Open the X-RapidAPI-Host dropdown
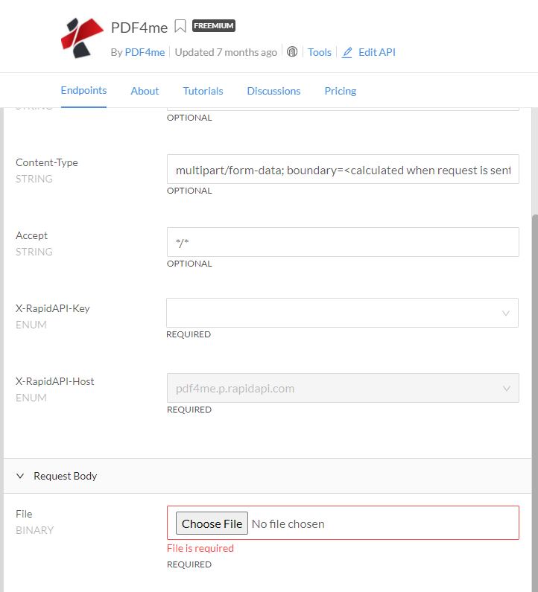Viewport: 538px width, 592px height. coord(343,388)
